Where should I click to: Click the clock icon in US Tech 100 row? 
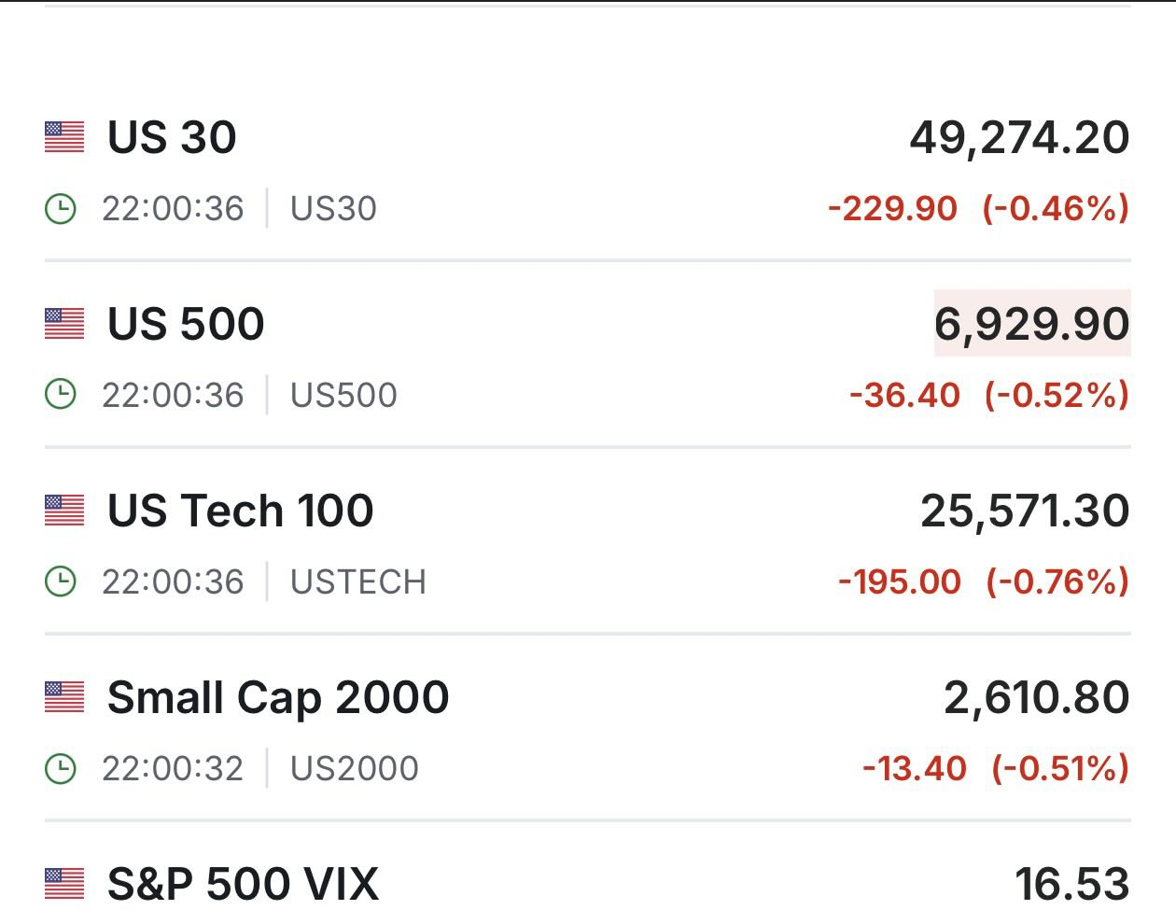click(61, 581)
